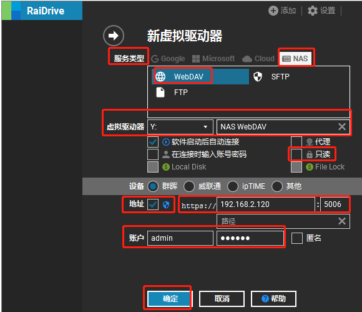Screen dimensions: 362x312
Task: Enable 在连接时输入账号密码 checkbox
Action: coord(153,154)
